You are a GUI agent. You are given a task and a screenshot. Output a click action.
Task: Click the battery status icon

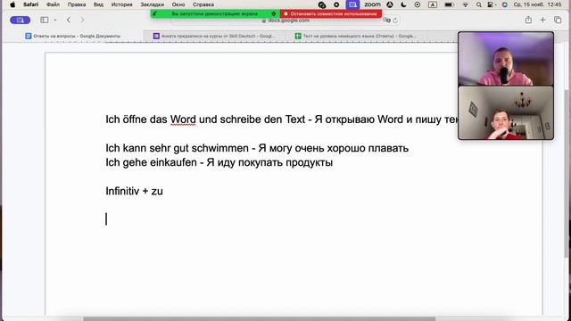point(449,4)
